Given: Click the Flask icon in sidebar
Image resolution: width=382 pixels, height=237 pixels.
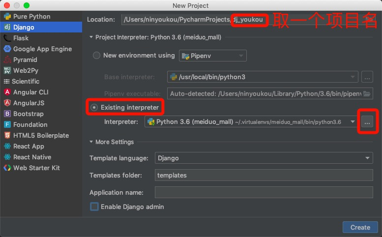Looking at the screenshot, I should (x=7, y=38).
